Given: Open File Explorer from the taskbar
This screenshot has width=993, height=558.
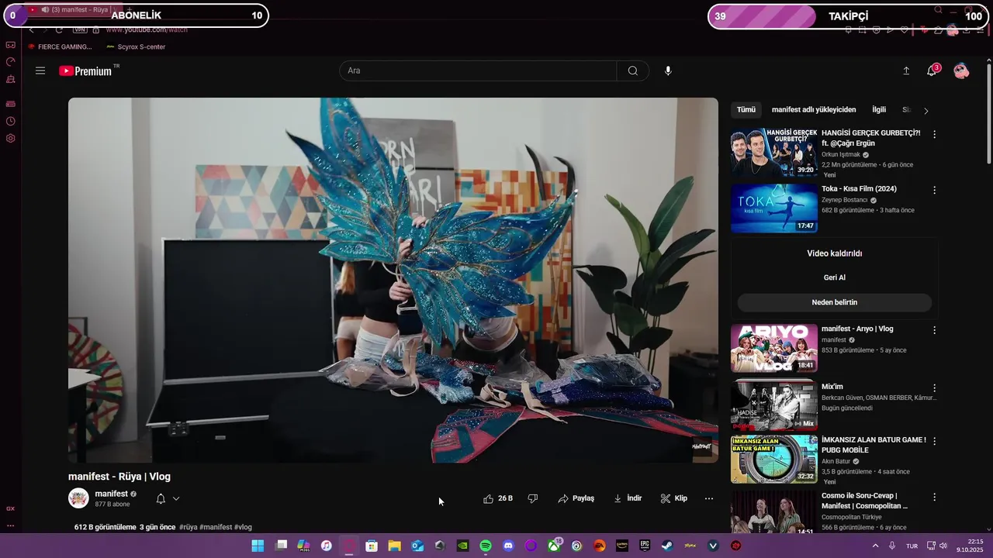Looking at the screenshot, I should 394,546.
